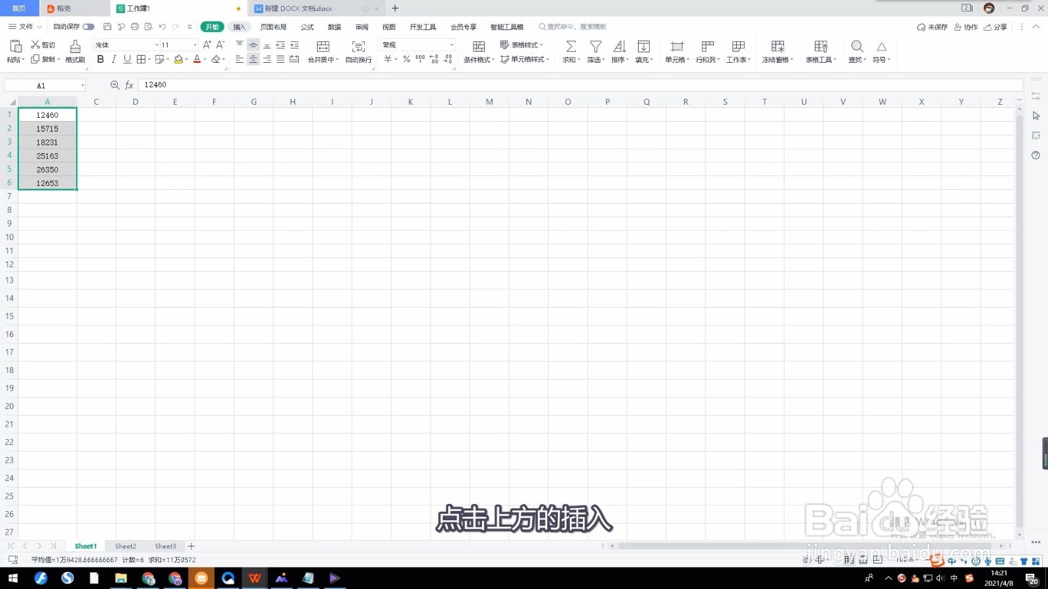
Task: Click the horizontal scrollbar track
Action: pyautogui.click(x=806, y=546)
